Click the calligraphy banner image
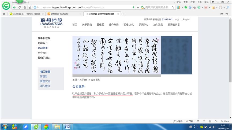The height and width of the screenshot is (130, 232). 117,55
